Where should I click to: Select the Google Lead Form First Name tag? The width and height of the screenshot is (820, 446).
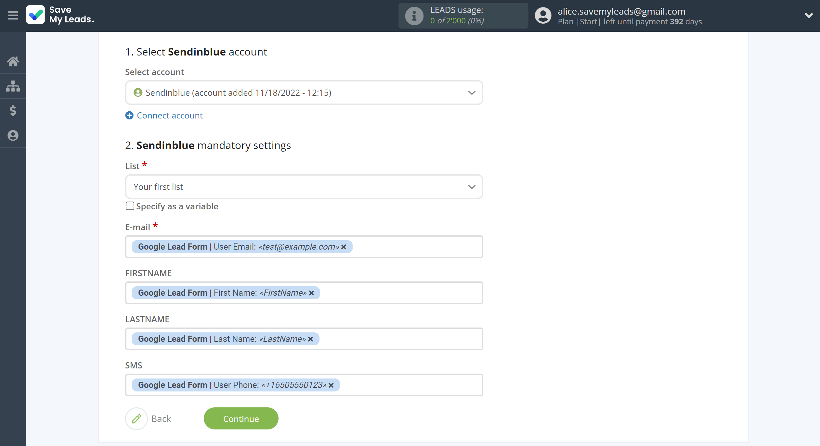point(226,293)
